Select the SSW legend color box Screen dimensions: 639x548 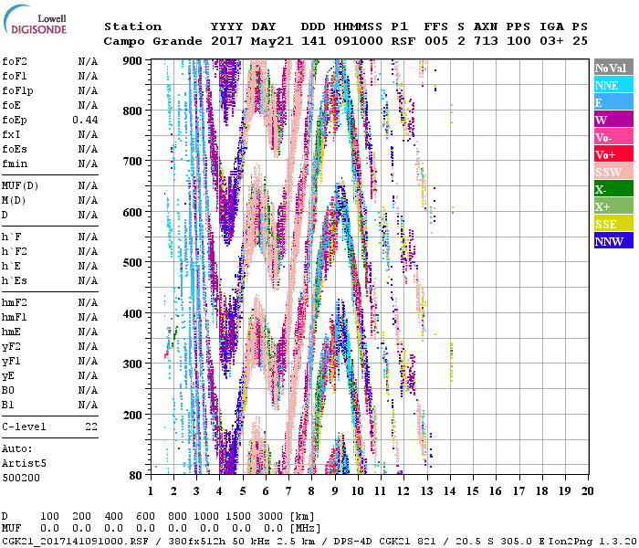[x=612, y=172]
